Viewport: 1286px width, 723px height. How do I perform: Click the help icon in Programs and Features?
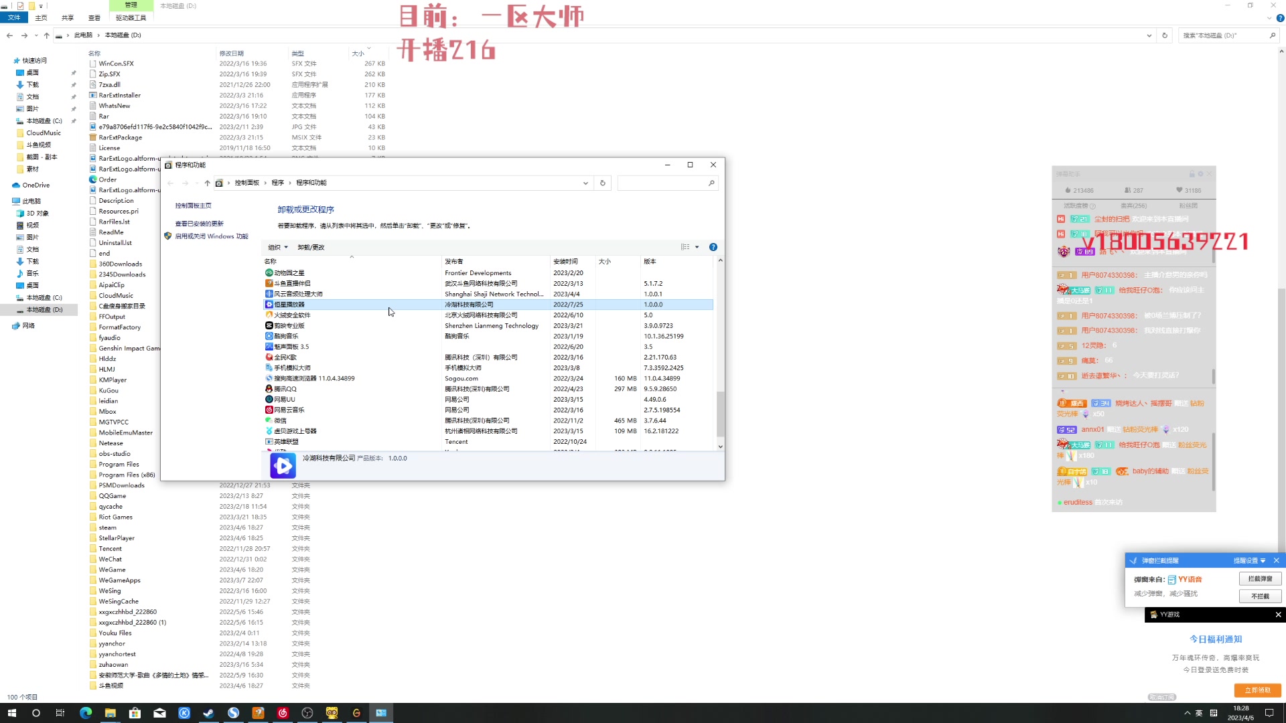[x=713, y=247]
